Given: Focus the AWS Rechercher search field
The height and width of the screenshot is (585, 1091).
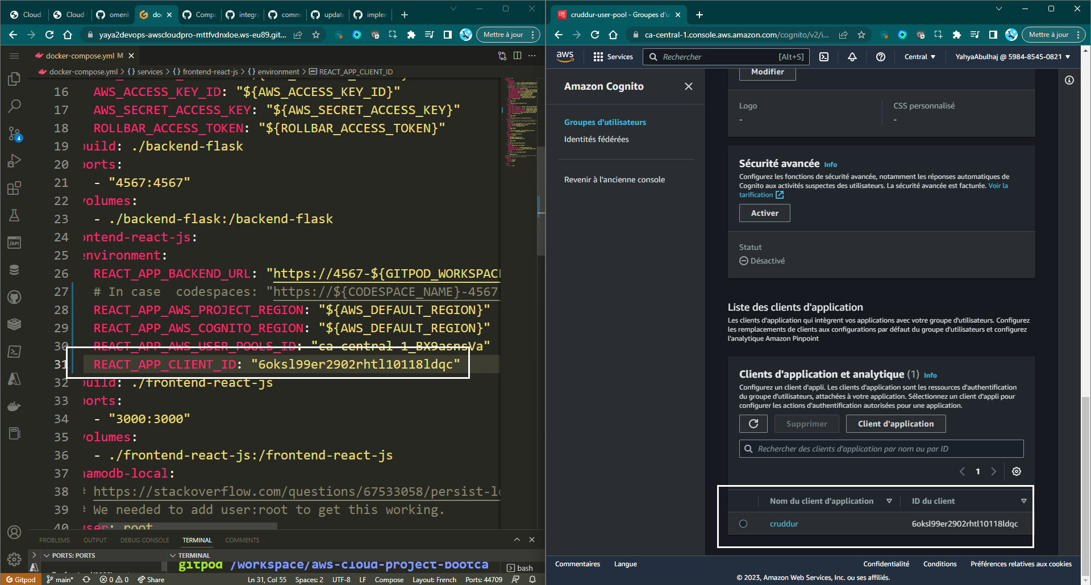Looking at the screenshot, I should (x=726, y=57).
